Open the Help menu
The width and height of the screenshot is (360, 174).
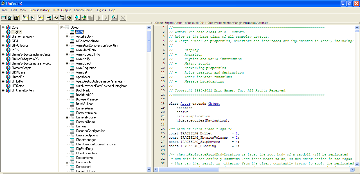112,10
